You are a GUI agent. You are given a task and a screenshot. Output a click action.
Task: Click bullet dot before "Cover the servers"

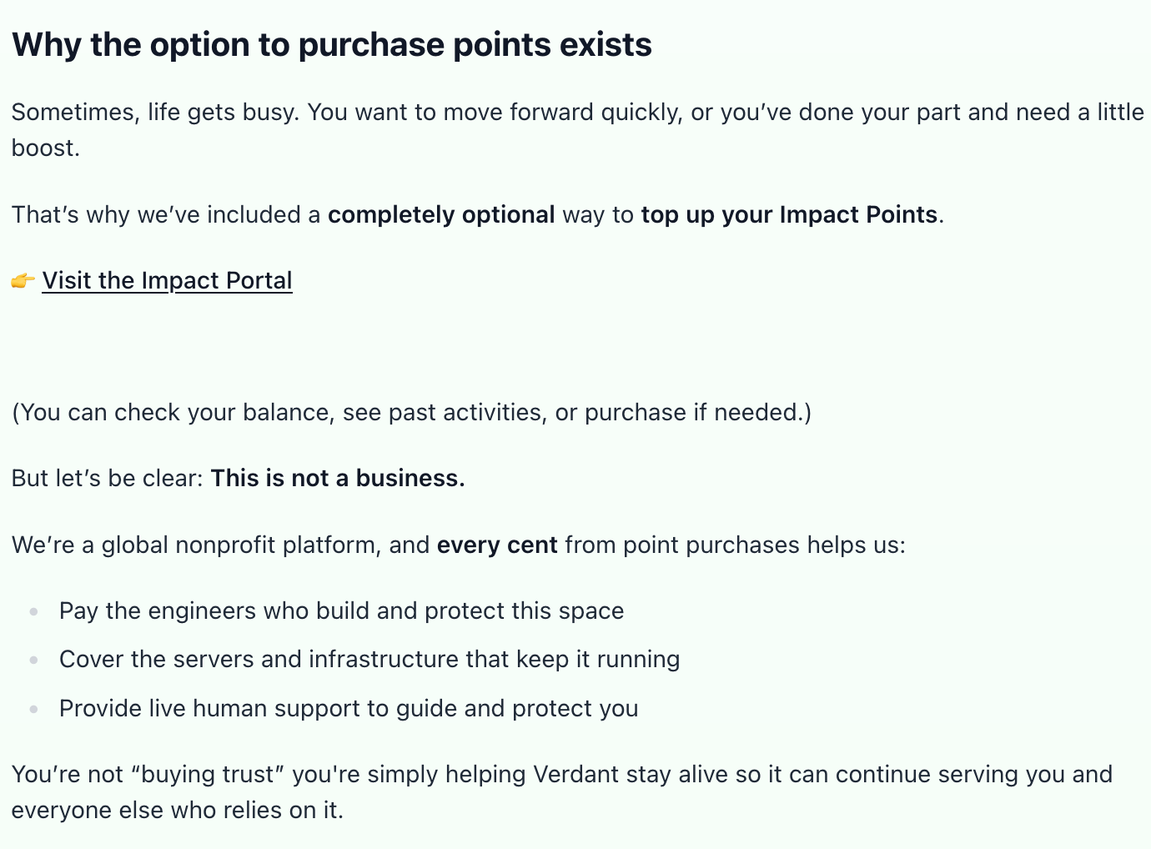33,660
